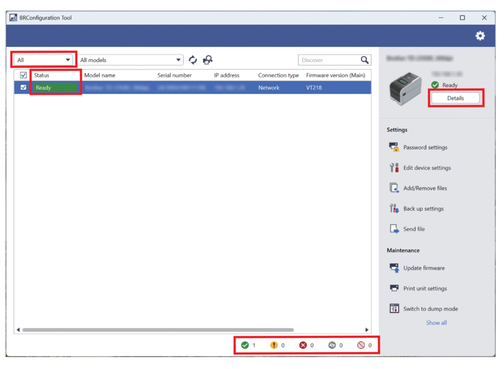Screen dimensions: 504x369
Task: Open Add/Remove files
Action: 425,188
